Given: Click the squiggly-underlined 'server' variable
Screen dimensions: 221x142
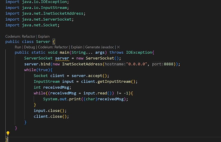Looking at the screenshot, I should coord(62,58).
